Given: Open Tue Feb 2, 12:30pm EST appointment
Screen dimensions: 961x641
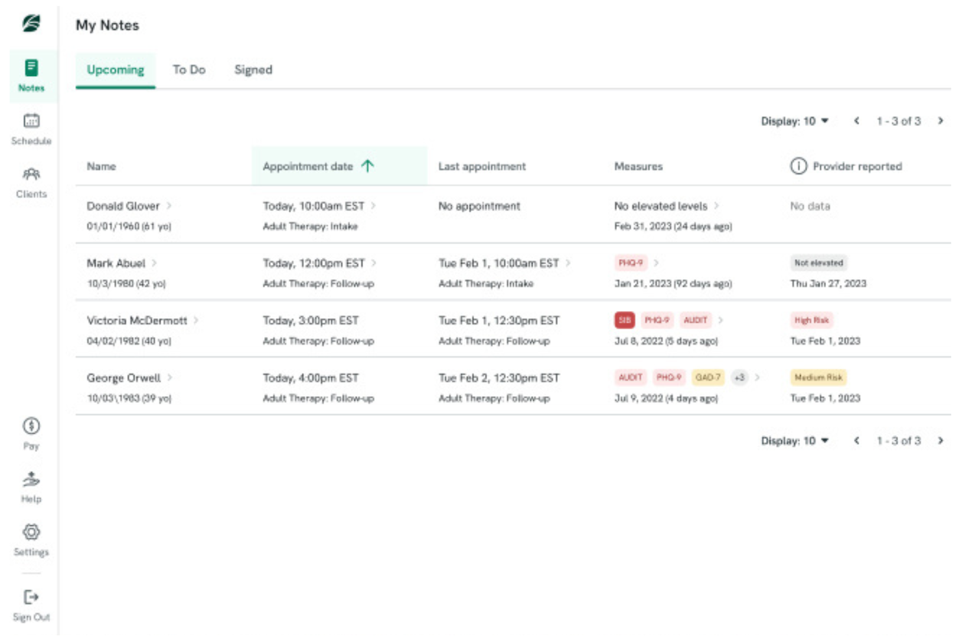Looking at the screenshot, I should 499,378.
